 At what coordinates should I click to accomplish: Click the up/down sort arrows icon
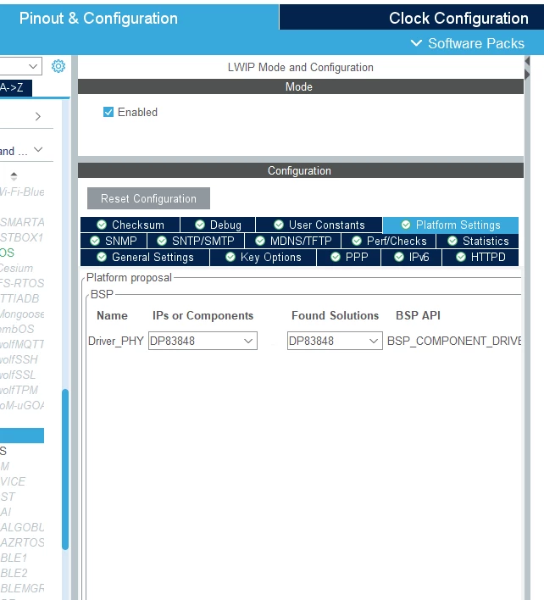click(14, 176)
